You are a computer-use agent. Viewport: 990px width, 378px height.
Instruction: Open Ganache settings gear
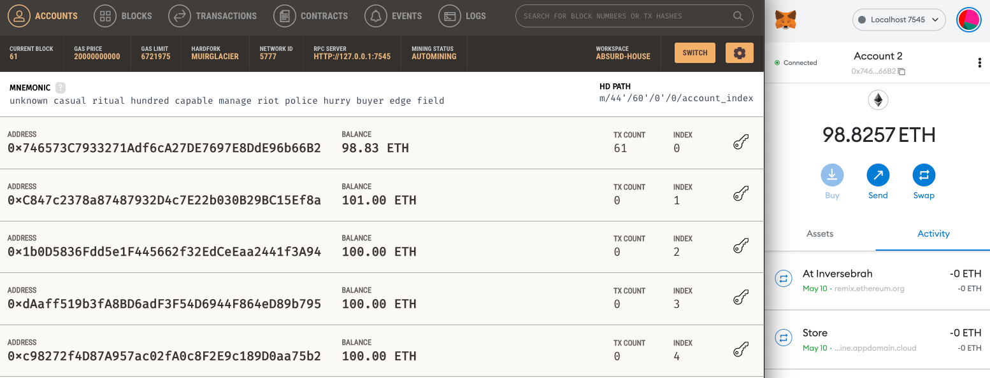[740, 53]
